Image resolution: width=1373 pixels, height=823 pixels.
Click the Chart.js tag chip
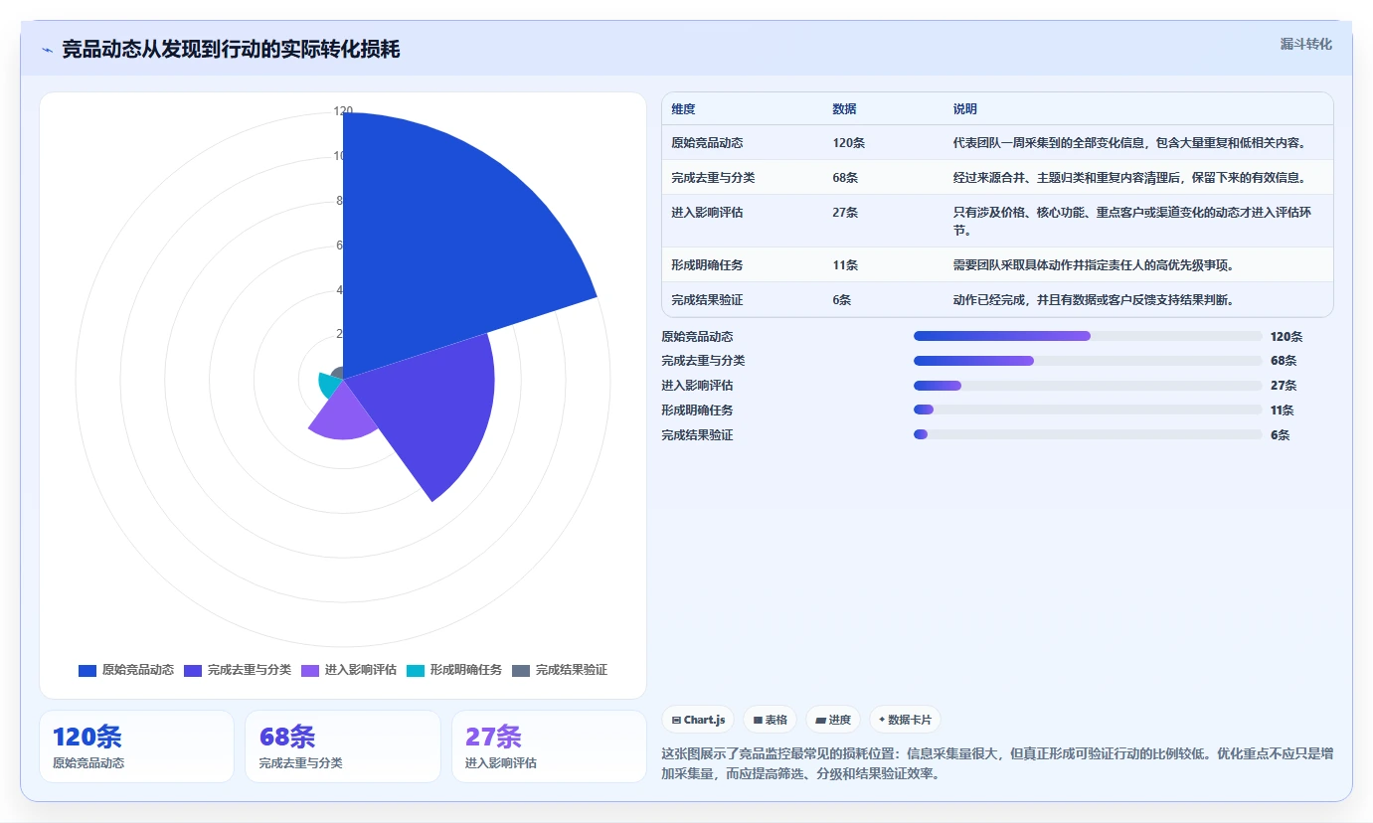point(698,720)
